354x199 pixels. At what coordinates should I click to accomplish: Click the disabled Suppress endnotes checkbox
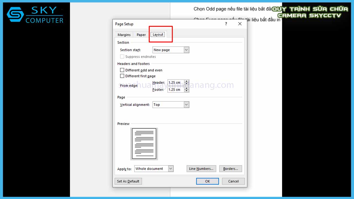(122, 57)
